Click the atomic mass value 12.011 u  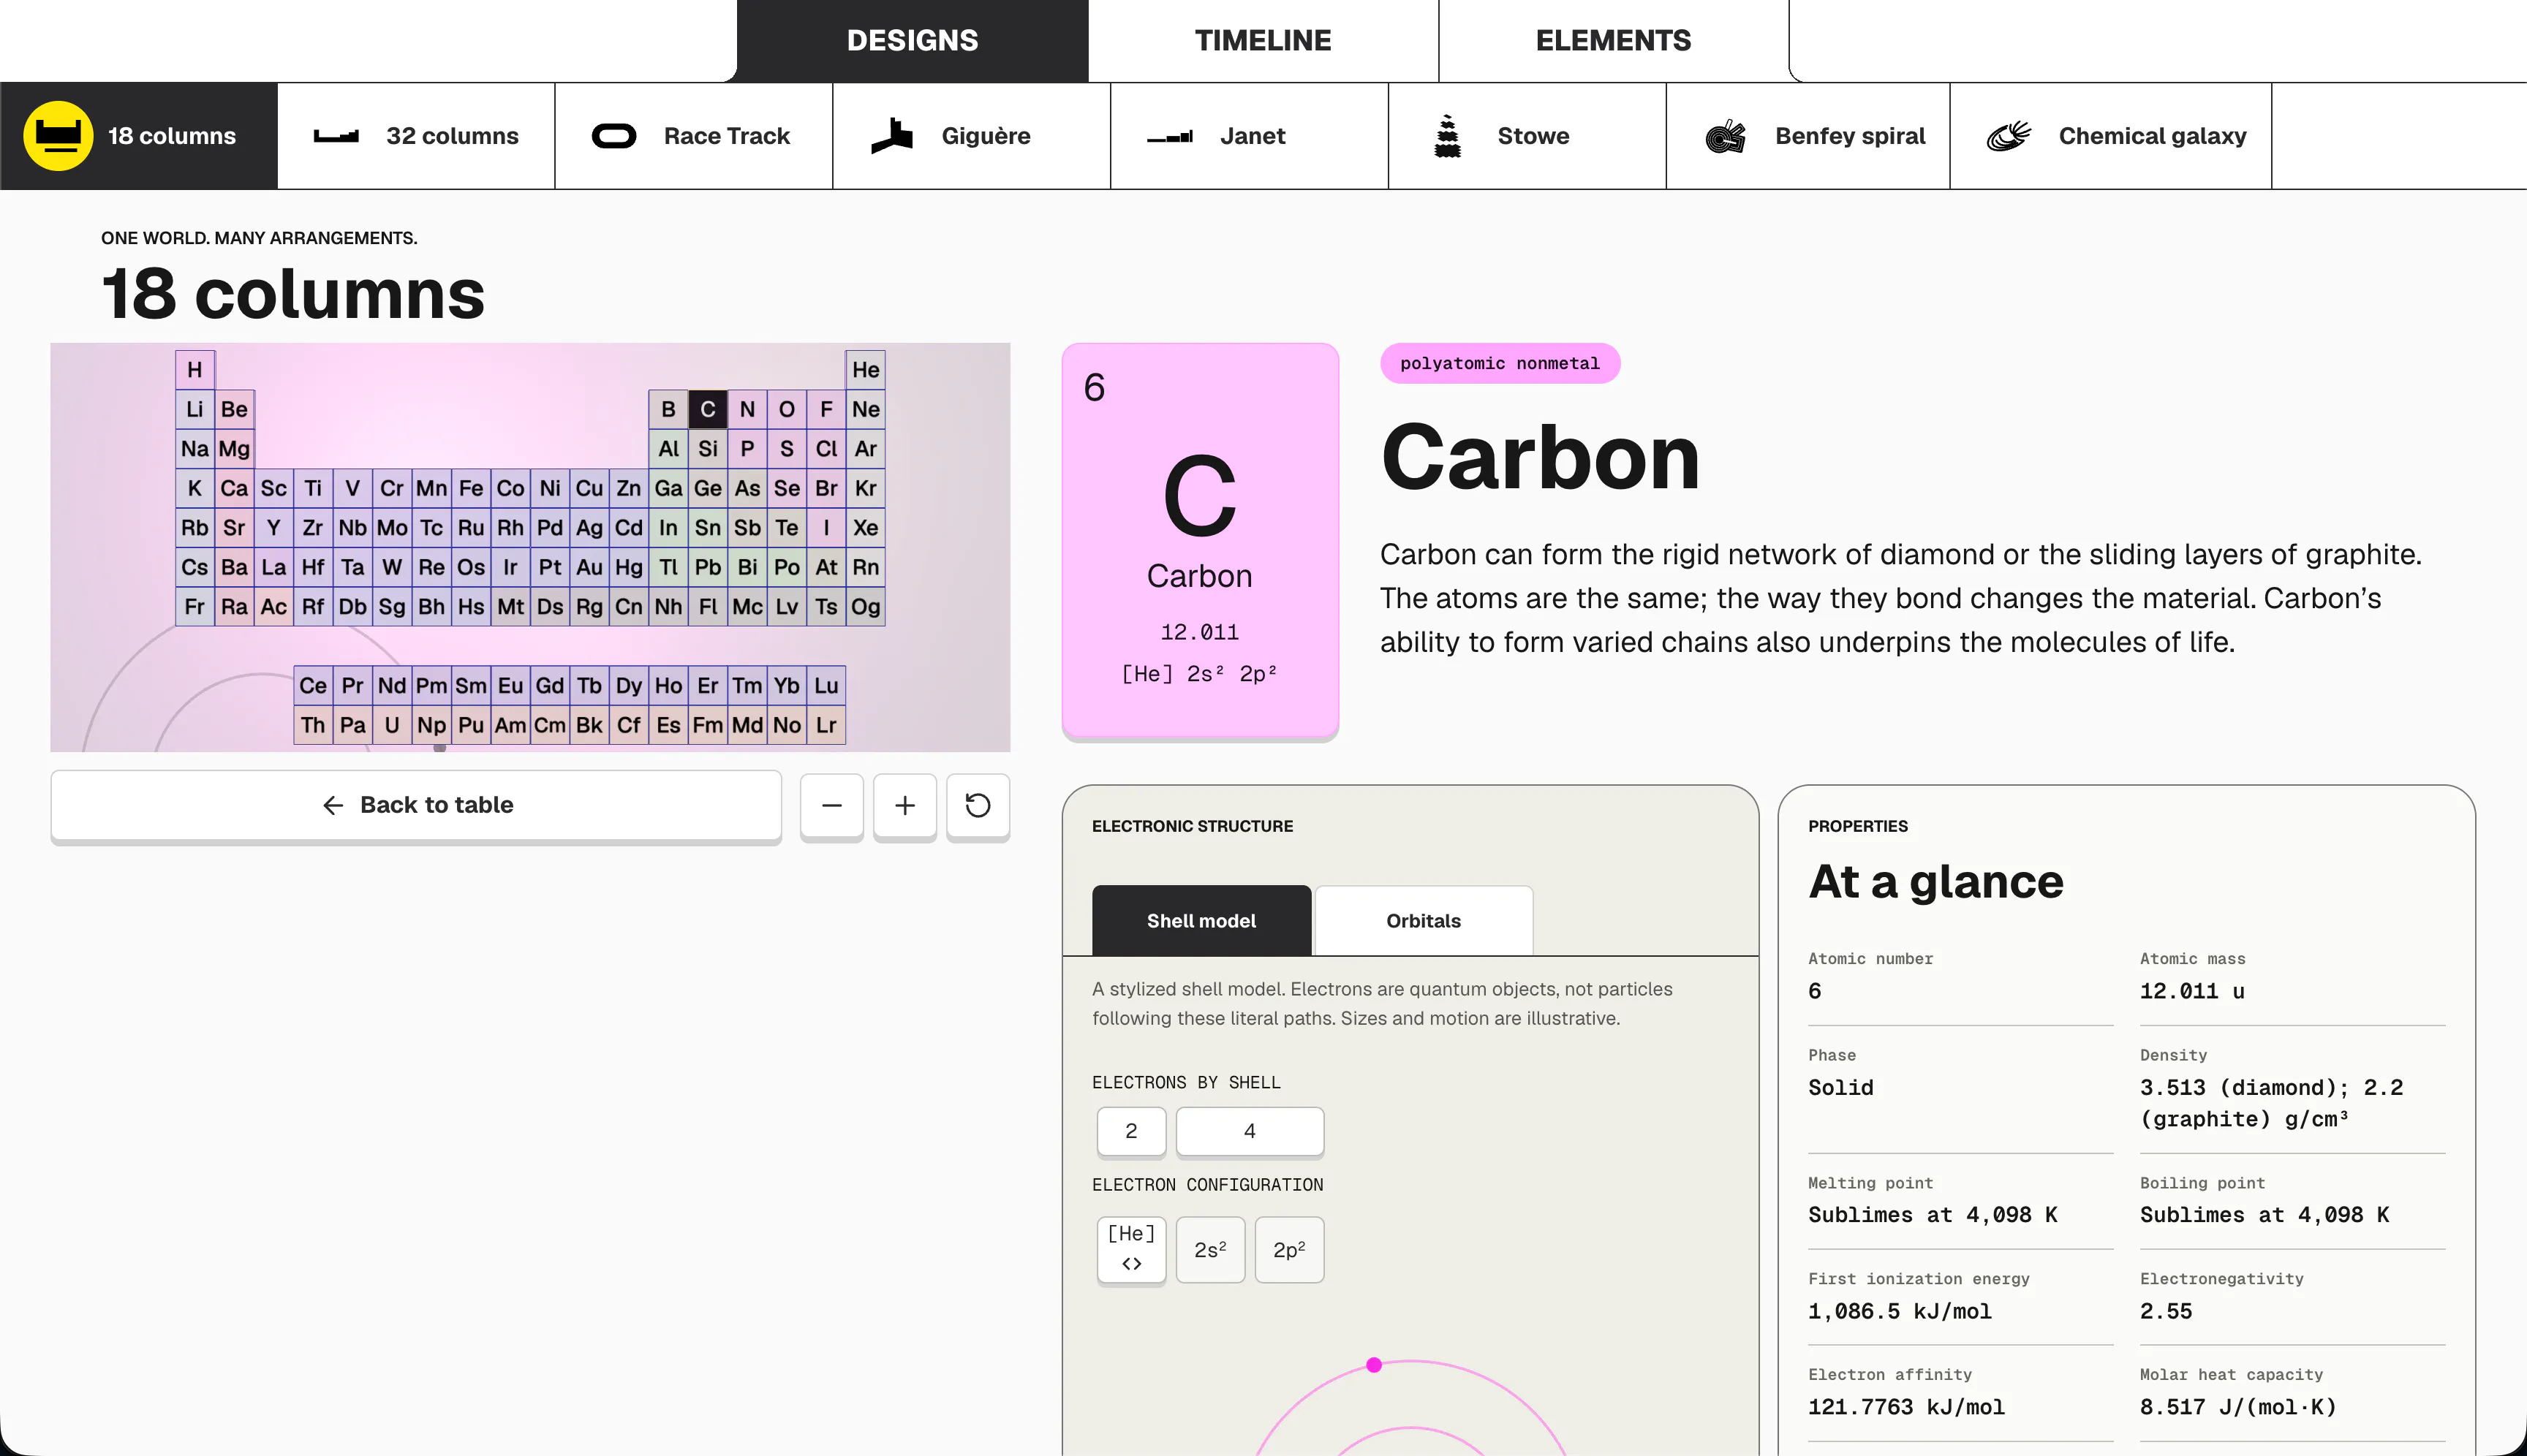click(2192, 991)
